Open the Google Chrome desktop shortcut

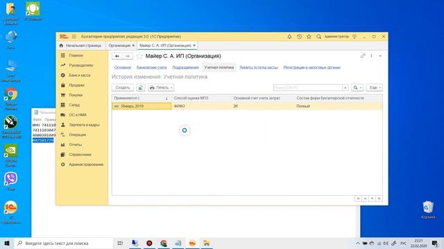click(x=11, y=99)
